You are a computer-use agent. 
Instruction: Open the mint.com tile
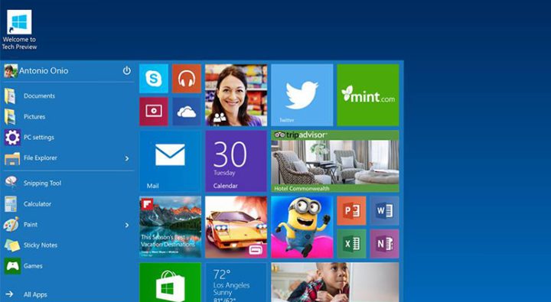pos(368,95)
